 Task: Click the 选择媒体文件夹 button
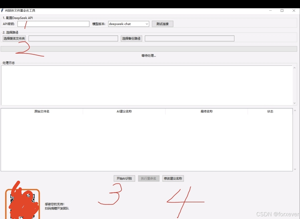click(14, 38)
